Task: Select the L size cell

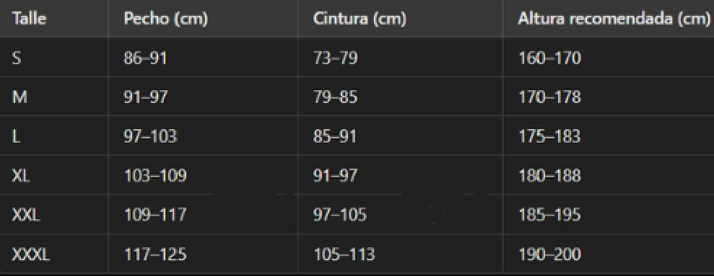Action: click(16, 136)
